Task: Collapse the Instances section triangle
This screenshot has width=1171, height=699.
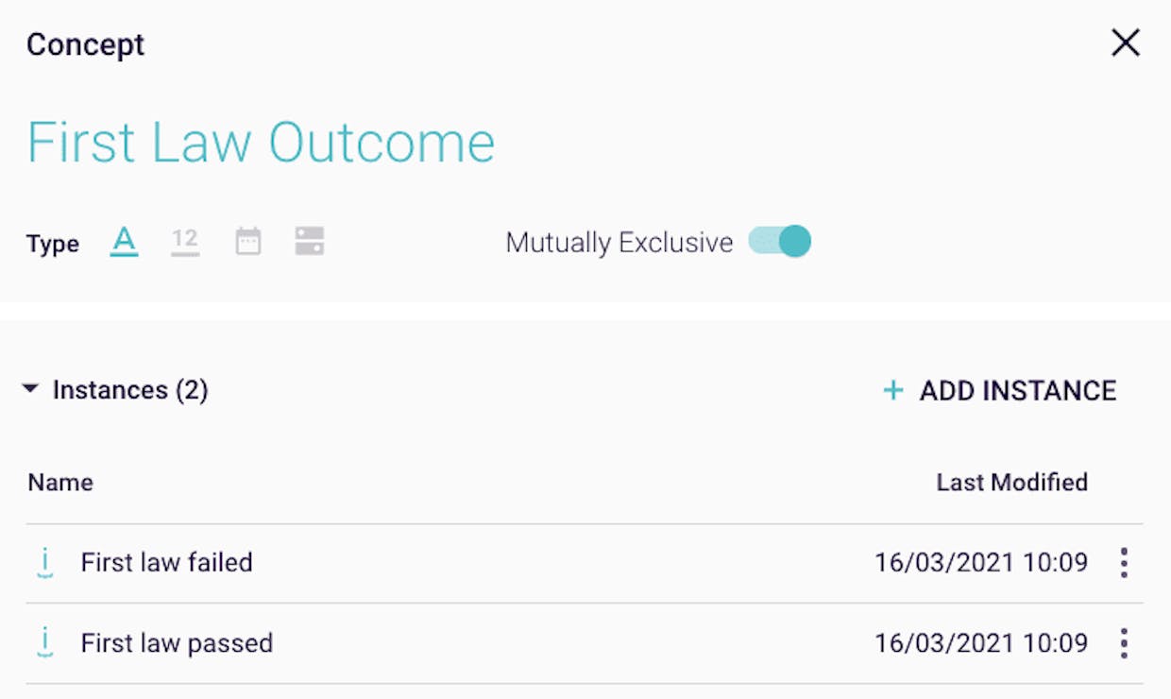Action: [30, 389]
